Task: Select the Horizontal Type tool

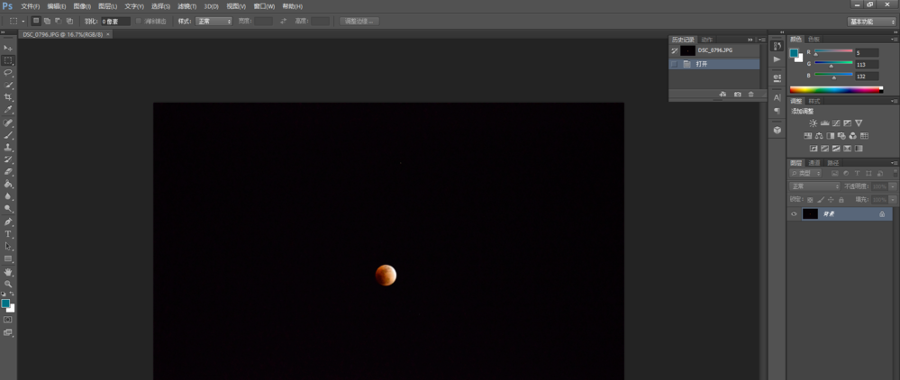Action: coord(8,233)
